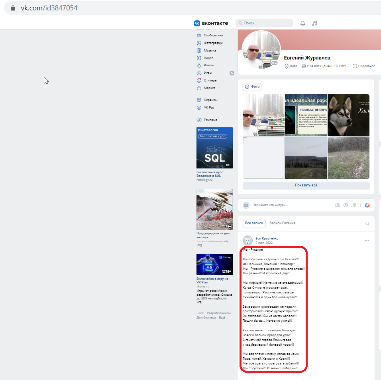
Task: Open Зоя Кравченко's post avatar
Action: pyautogui.click(x=247, y=241)
